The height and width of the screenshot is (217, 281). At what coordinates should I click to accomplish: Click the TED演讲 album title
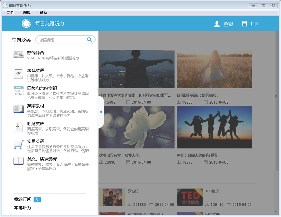pyautogui.click(x=212, y=191)
